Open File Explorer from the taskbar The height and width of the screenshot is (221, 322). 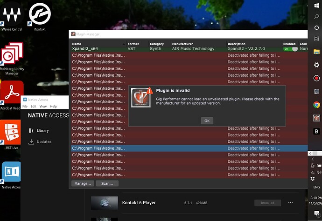[316, 52]
